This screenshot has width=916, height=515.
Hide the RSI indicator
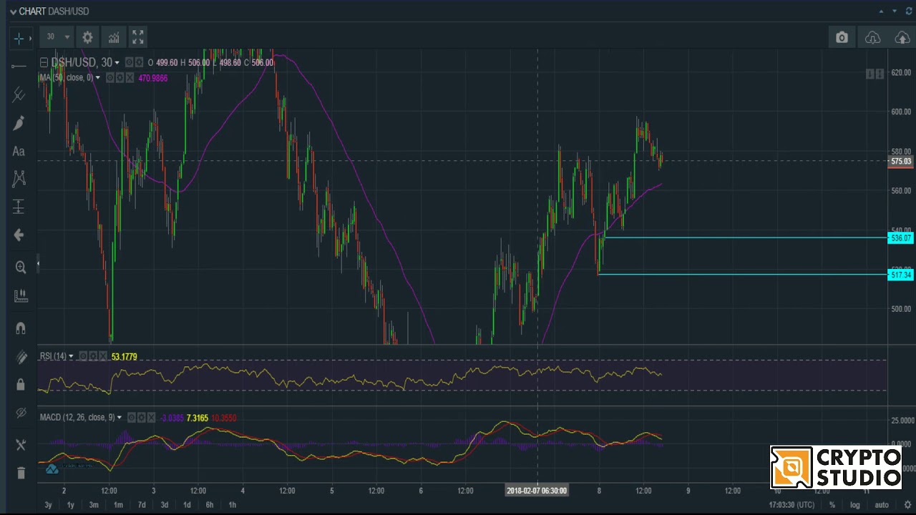(x=83, y=356)
